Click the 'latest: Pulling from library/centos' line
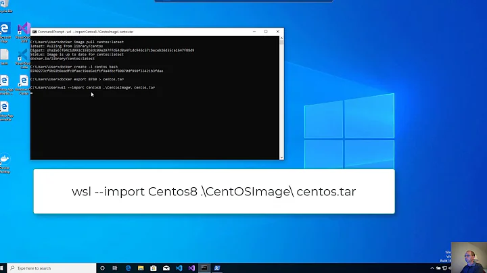 67,46
